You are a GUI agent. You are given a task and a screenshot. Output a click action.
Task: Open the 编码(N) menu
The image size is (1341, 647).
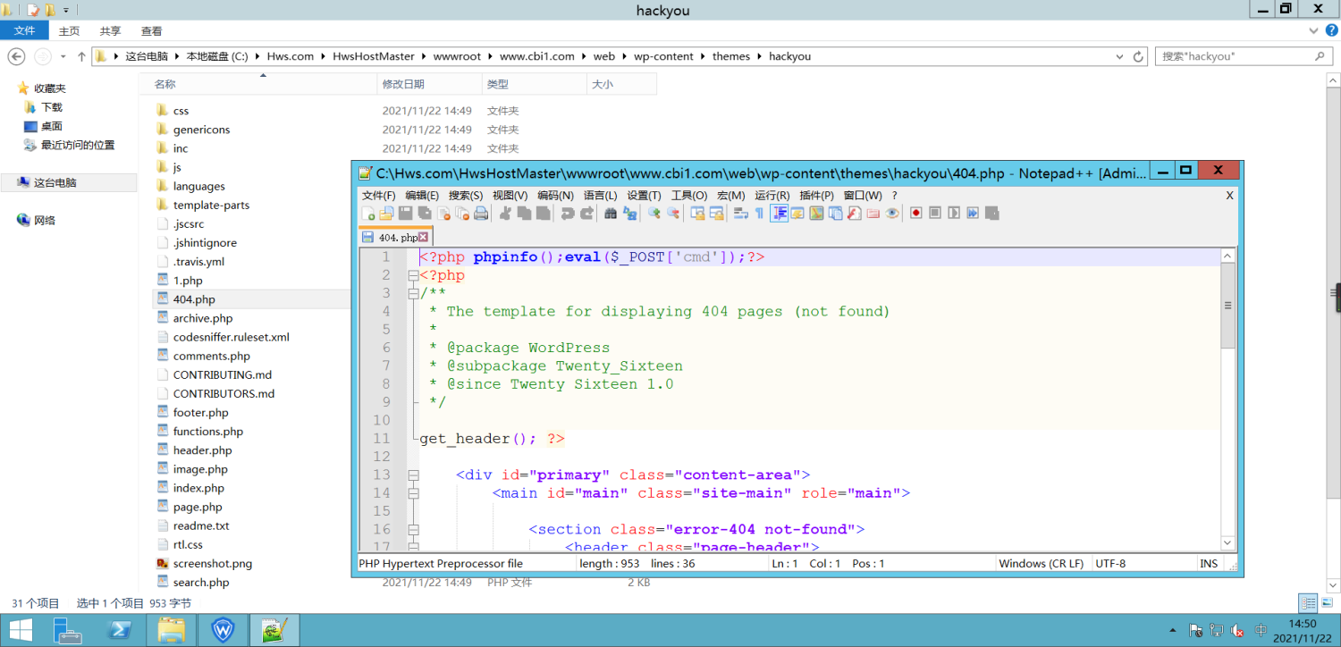point(555,195)
